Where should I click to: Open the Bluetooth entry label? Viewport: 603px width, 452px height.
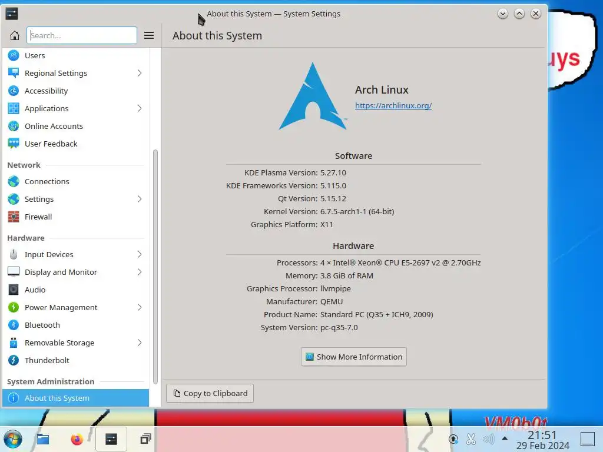tap(42, 325)
